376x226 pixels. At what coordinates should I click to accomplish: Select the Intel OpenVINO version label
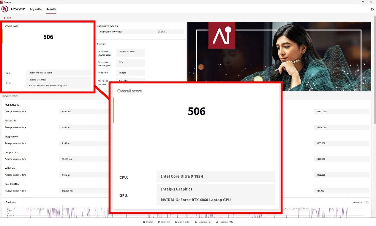point(111,32)
